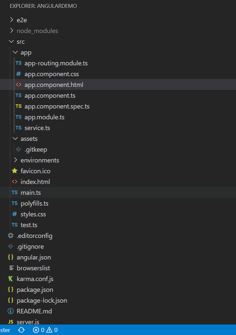Image resolution: width=236 pixels, height=335 pixels.
Task: Click the sync changes icon in status bar
Action: click(x=21, y=330)
